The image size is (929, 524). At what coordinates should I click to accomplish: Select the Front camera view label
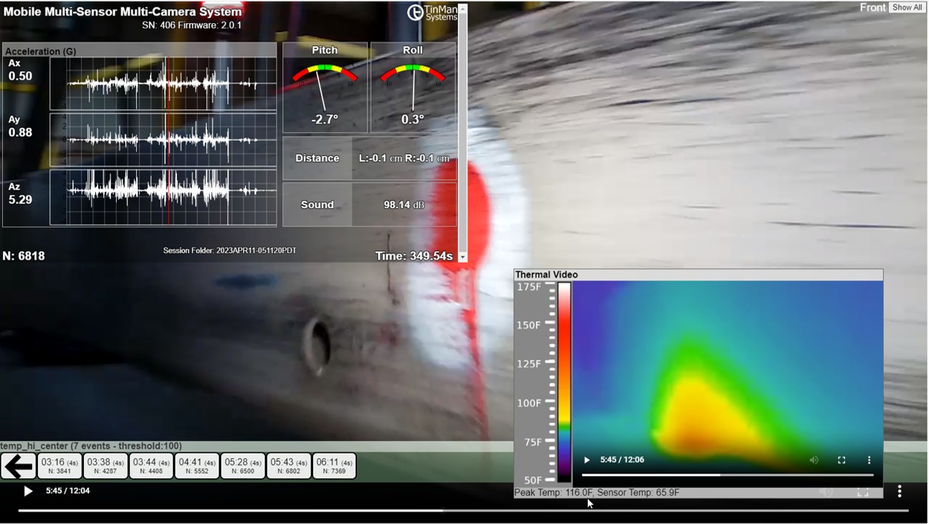(x=874, y=7)
